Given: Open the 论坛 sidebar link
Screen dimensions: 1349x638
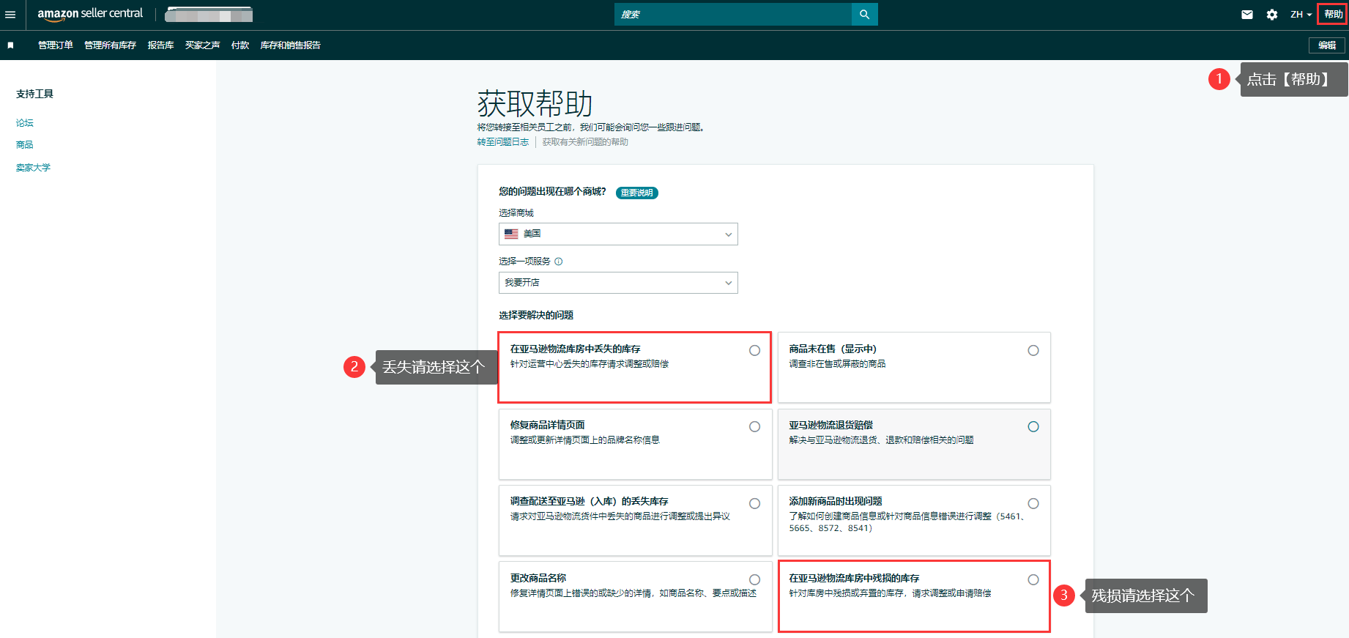Looking at the screenshot, I should coord(25,123).
